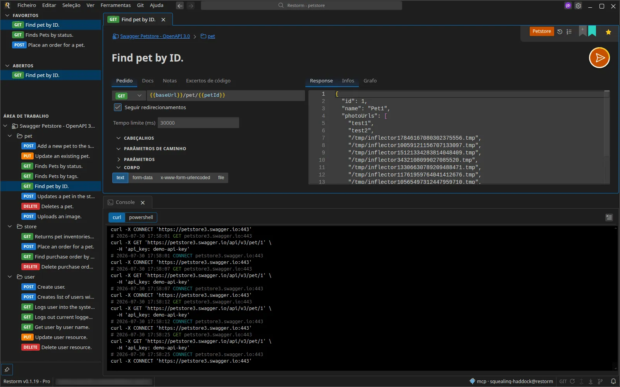Open the Git branch icon in status bar

coord(600,381)
